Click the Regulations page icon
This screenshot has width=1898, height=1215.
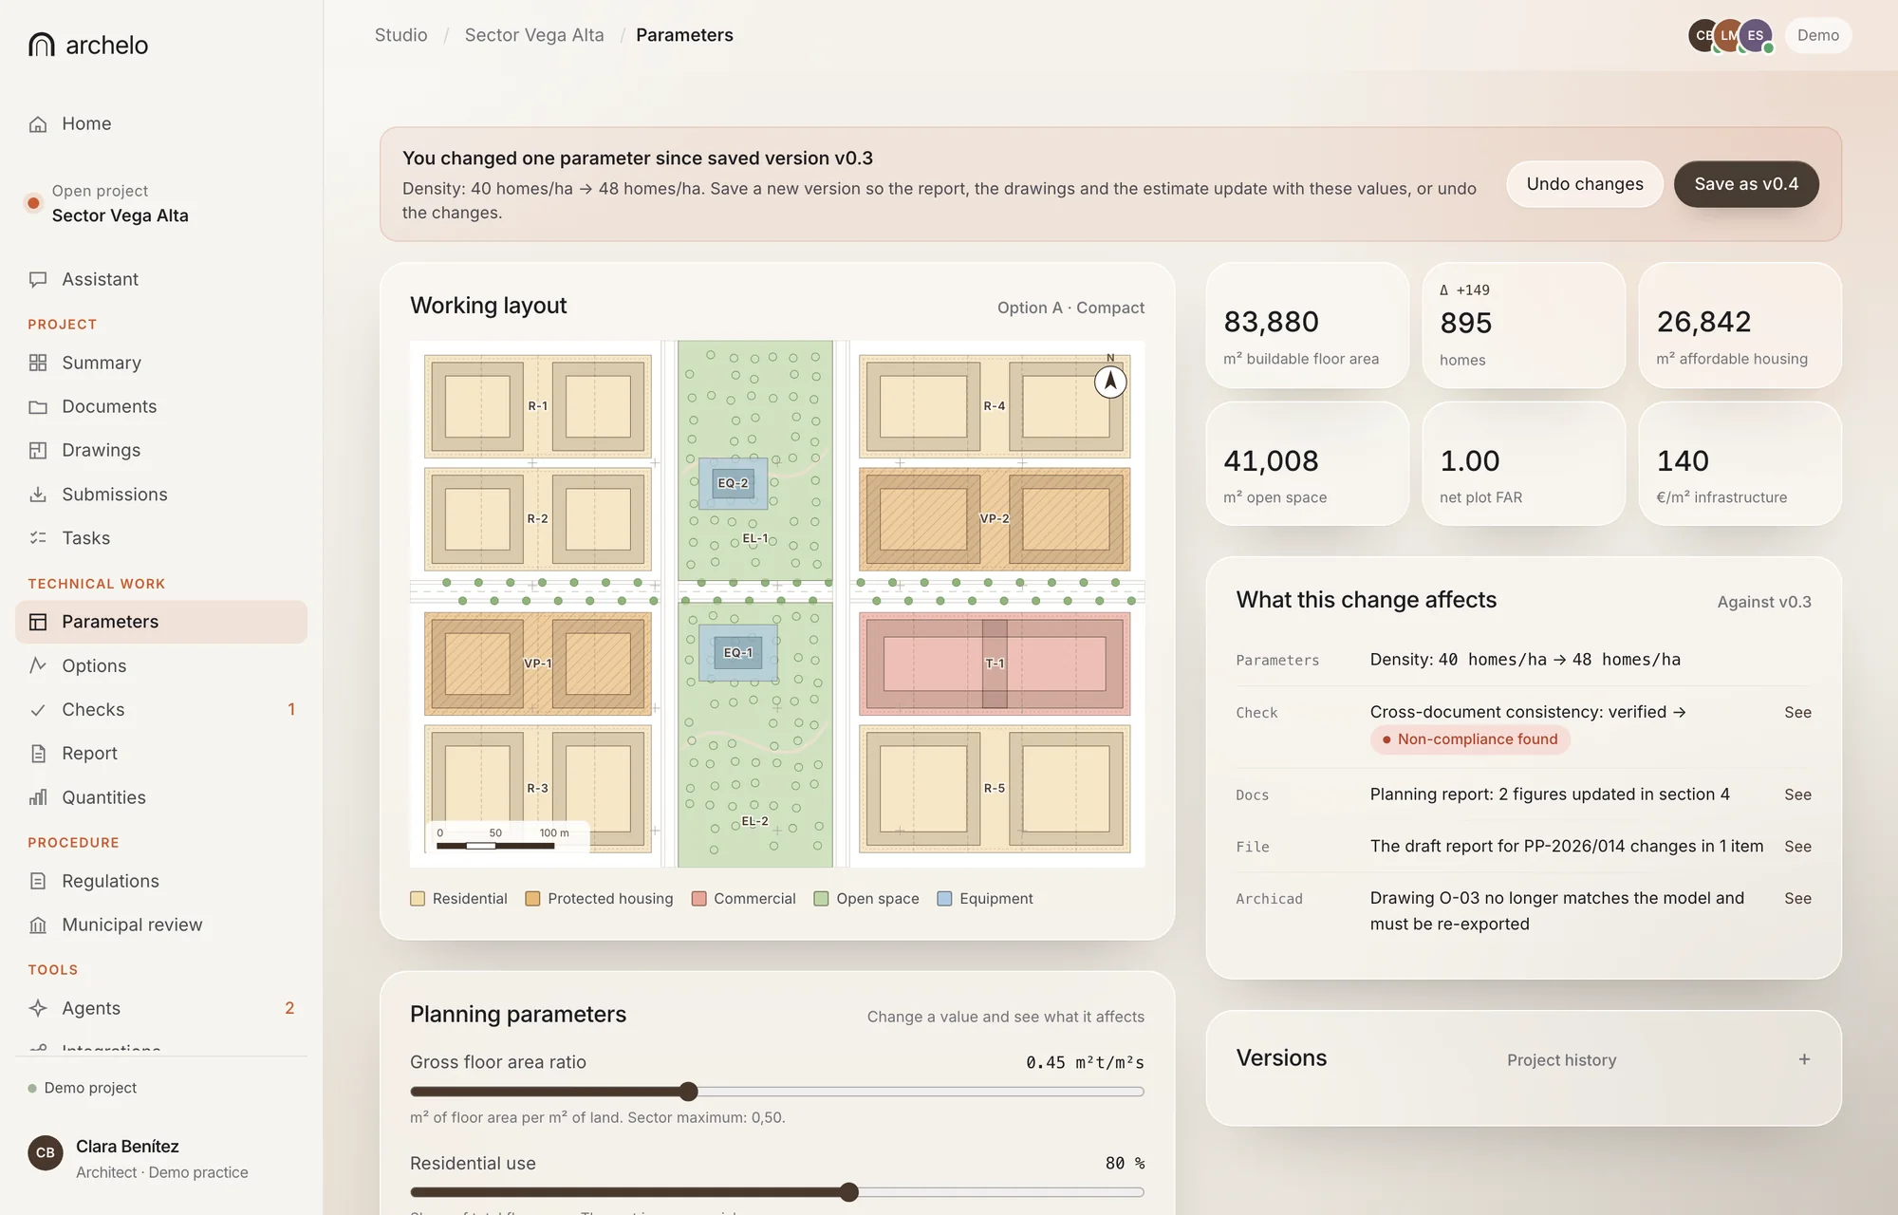[x=38, y=881]
